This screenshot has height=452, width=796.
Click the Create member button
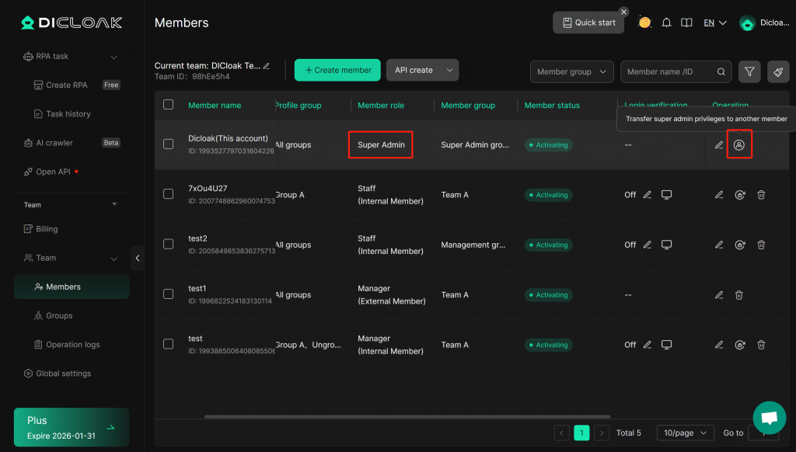click(x=337, y=70)
